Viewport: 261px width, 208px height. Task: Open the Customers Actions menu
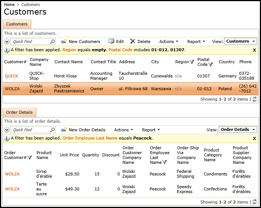[x=169, y=42]
